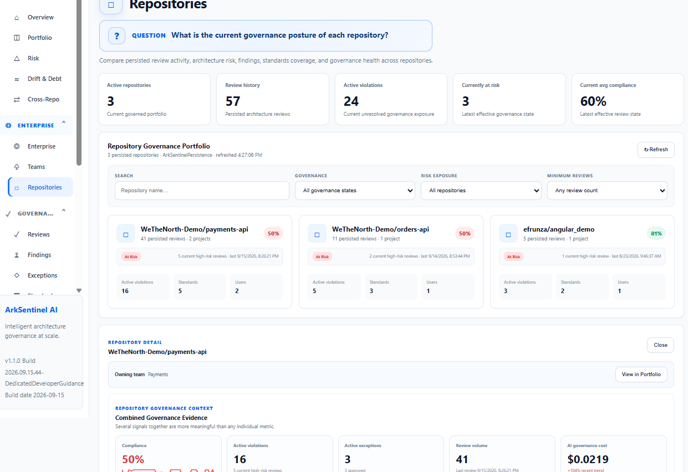Click the 50% badge on payments-api card
The image size is (688, 472).
tap(273, 234)
